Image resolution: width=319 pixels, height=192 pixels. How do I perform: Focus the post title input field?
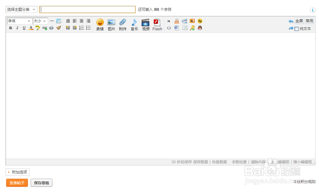pos(87,10)
